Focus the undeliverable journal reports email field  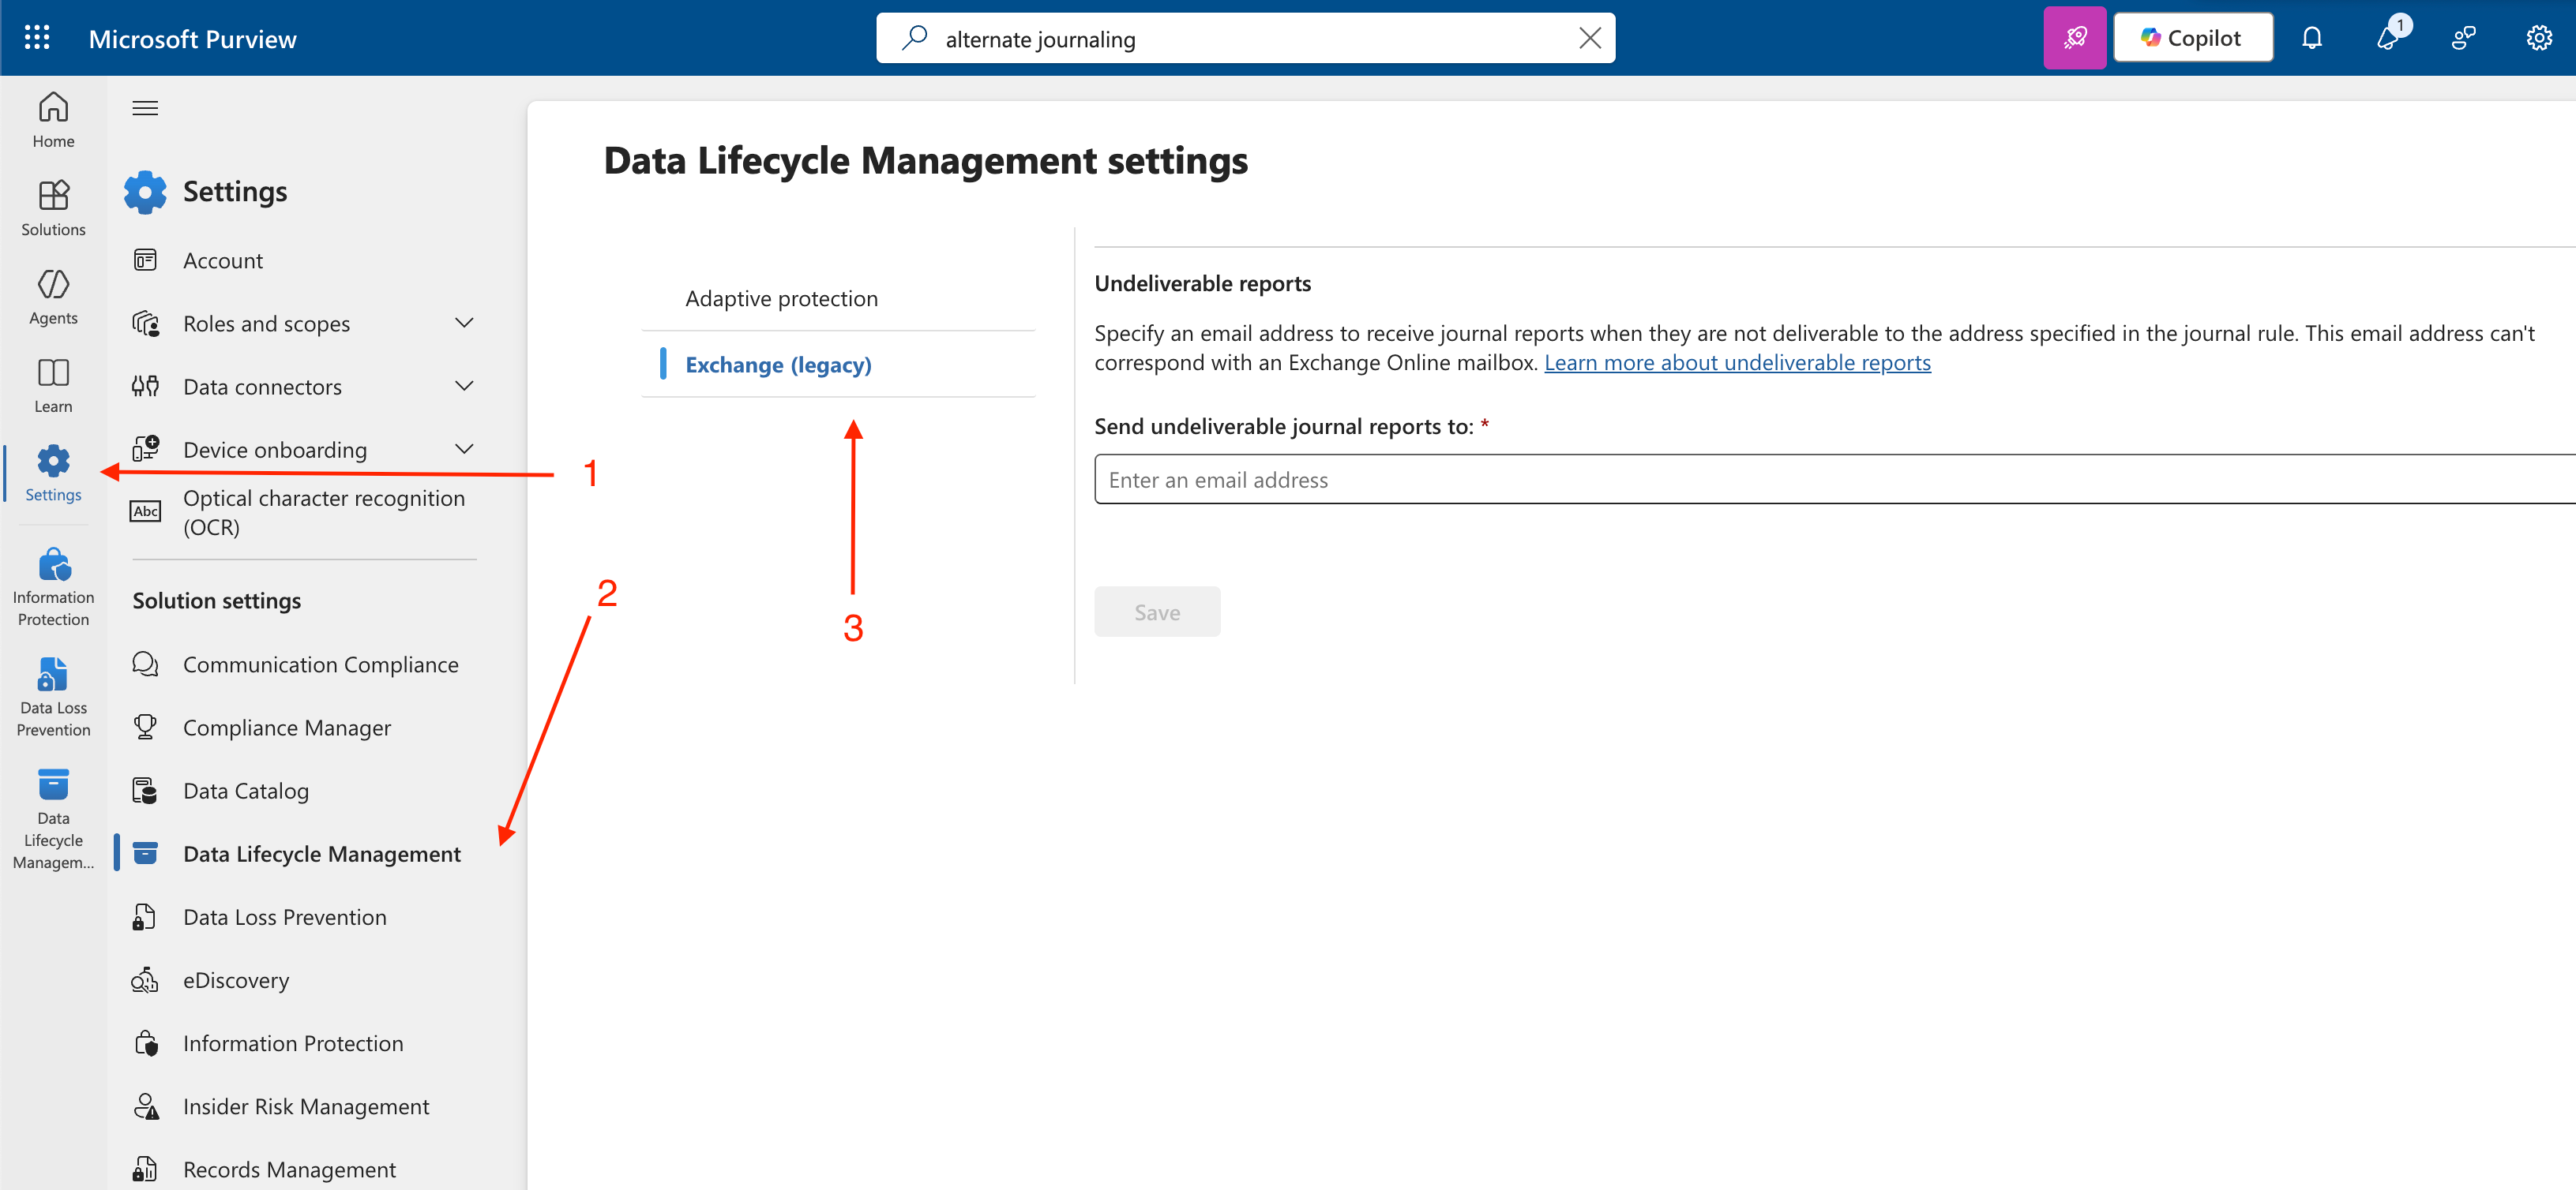click(x=1835, y=480)
